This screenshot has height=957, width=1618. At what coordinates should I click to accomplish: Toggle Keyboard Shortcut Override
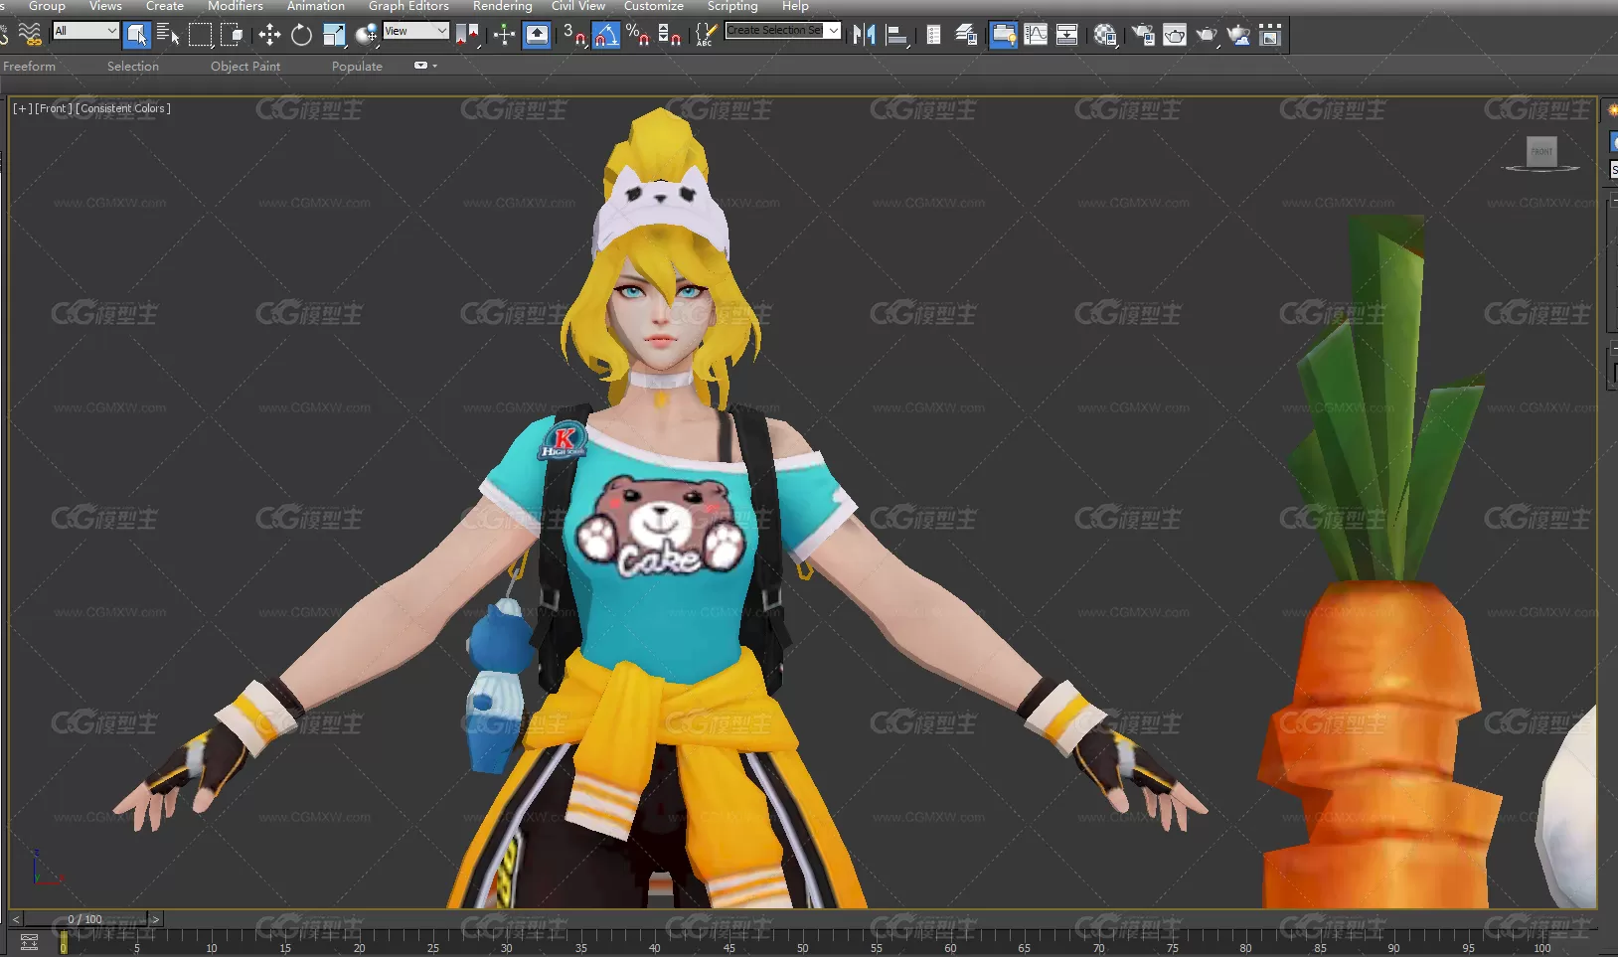(x=537, y=36)
